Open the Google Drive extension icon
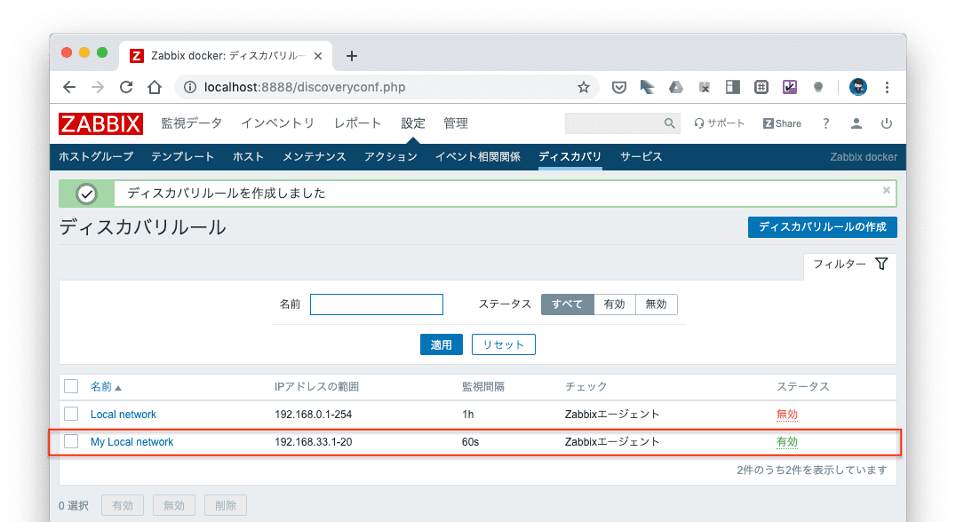This screenshot has width=956, height=522. coord(675,87)
